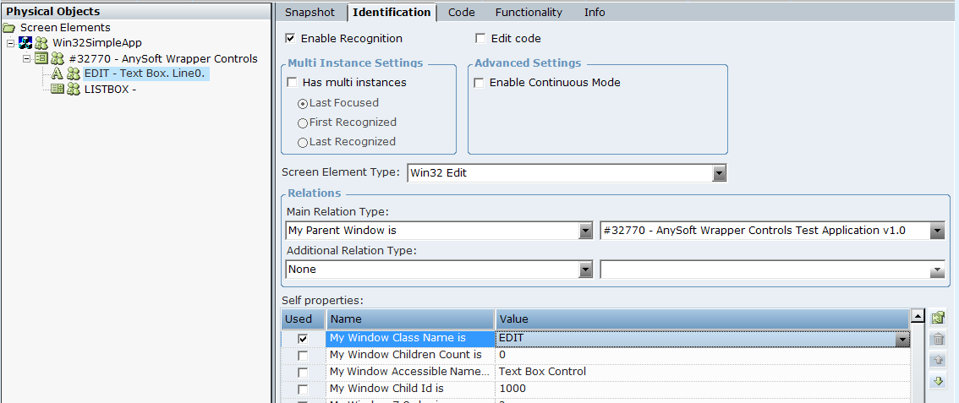The width and height of the screenshot is (959, 403).
Task: Check the Enable Continuous Mode option
Action: (x=479, y=83)
